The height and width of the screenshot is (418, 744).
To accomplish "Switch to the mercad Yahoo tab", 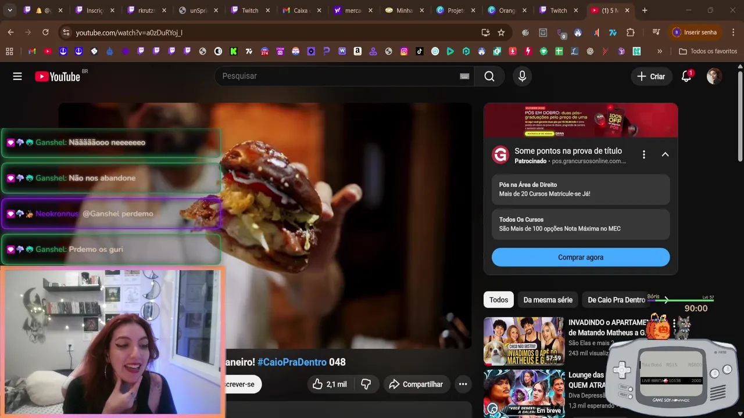I will point(353,10).
